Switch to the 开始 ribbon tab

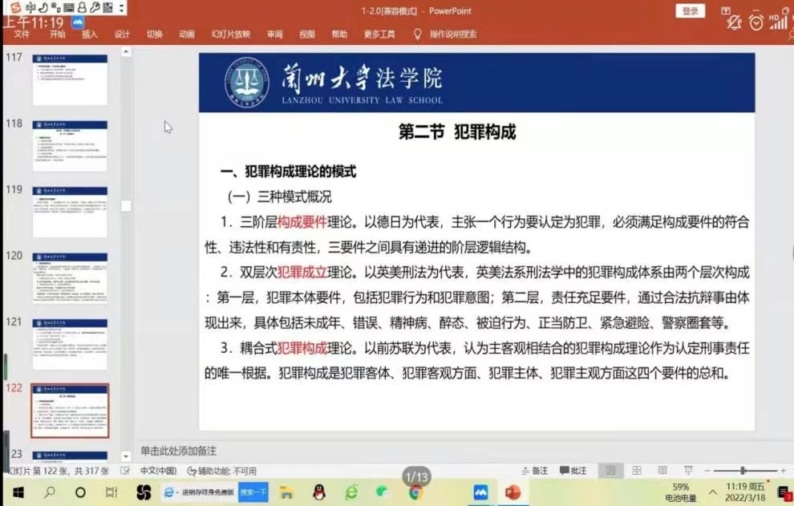pos(57,34)
